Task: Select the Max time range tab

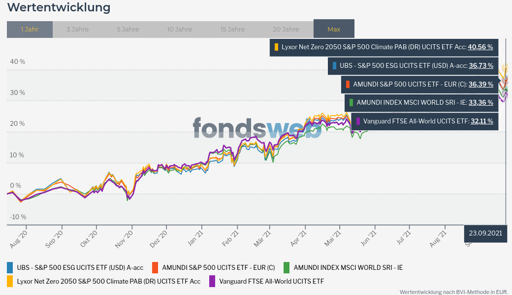Action: (333, 29)
